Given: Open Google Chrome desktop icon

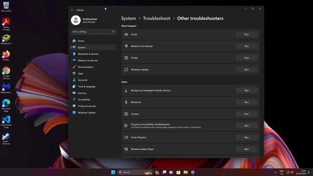Looking at the screenshot, I should click(6, 73).
